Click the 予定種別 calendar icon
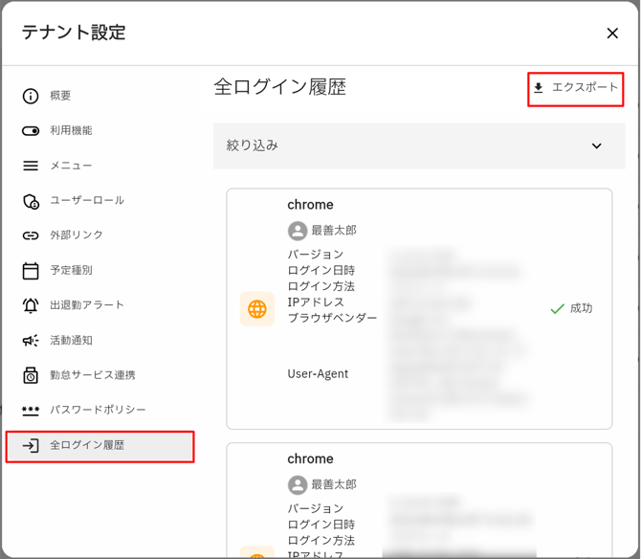This screenshot has width=641, height=559. pos(31,271)
